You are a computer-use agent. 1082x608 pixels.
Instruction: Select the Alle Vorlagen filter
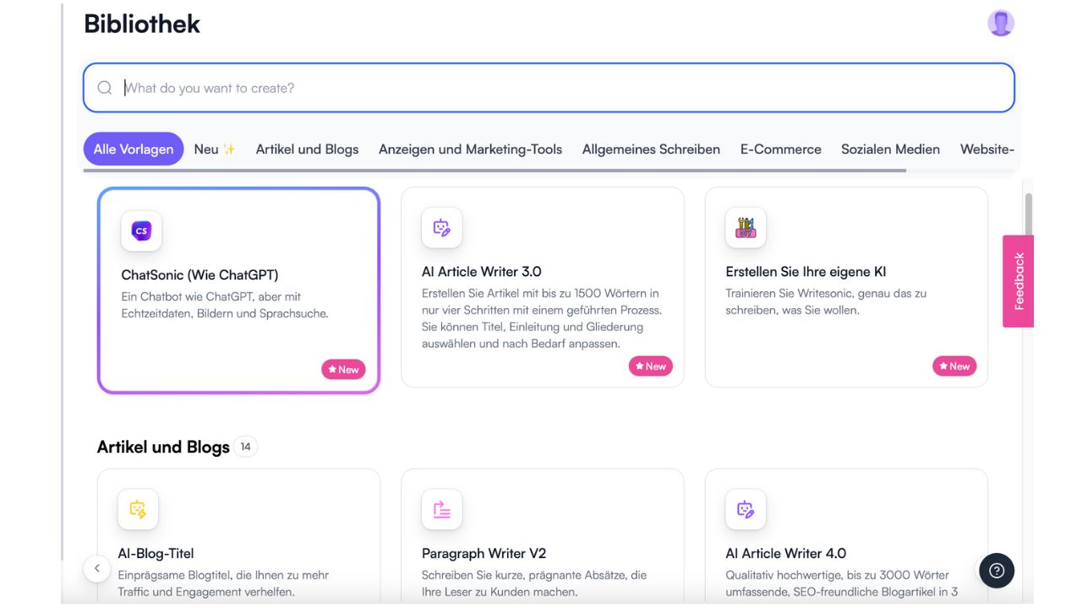(133, 149)
